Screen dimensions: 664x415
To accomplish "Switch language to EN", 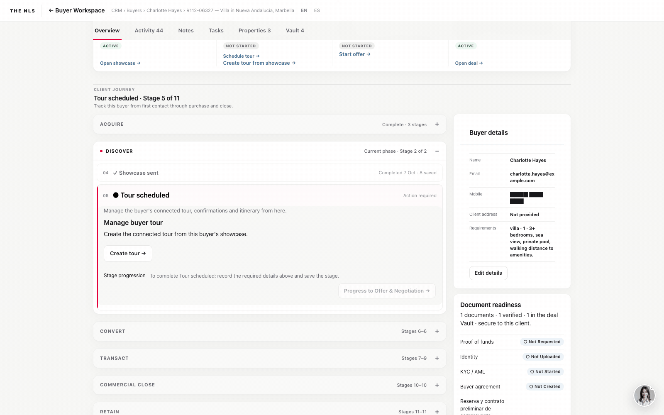I will 304,10.
